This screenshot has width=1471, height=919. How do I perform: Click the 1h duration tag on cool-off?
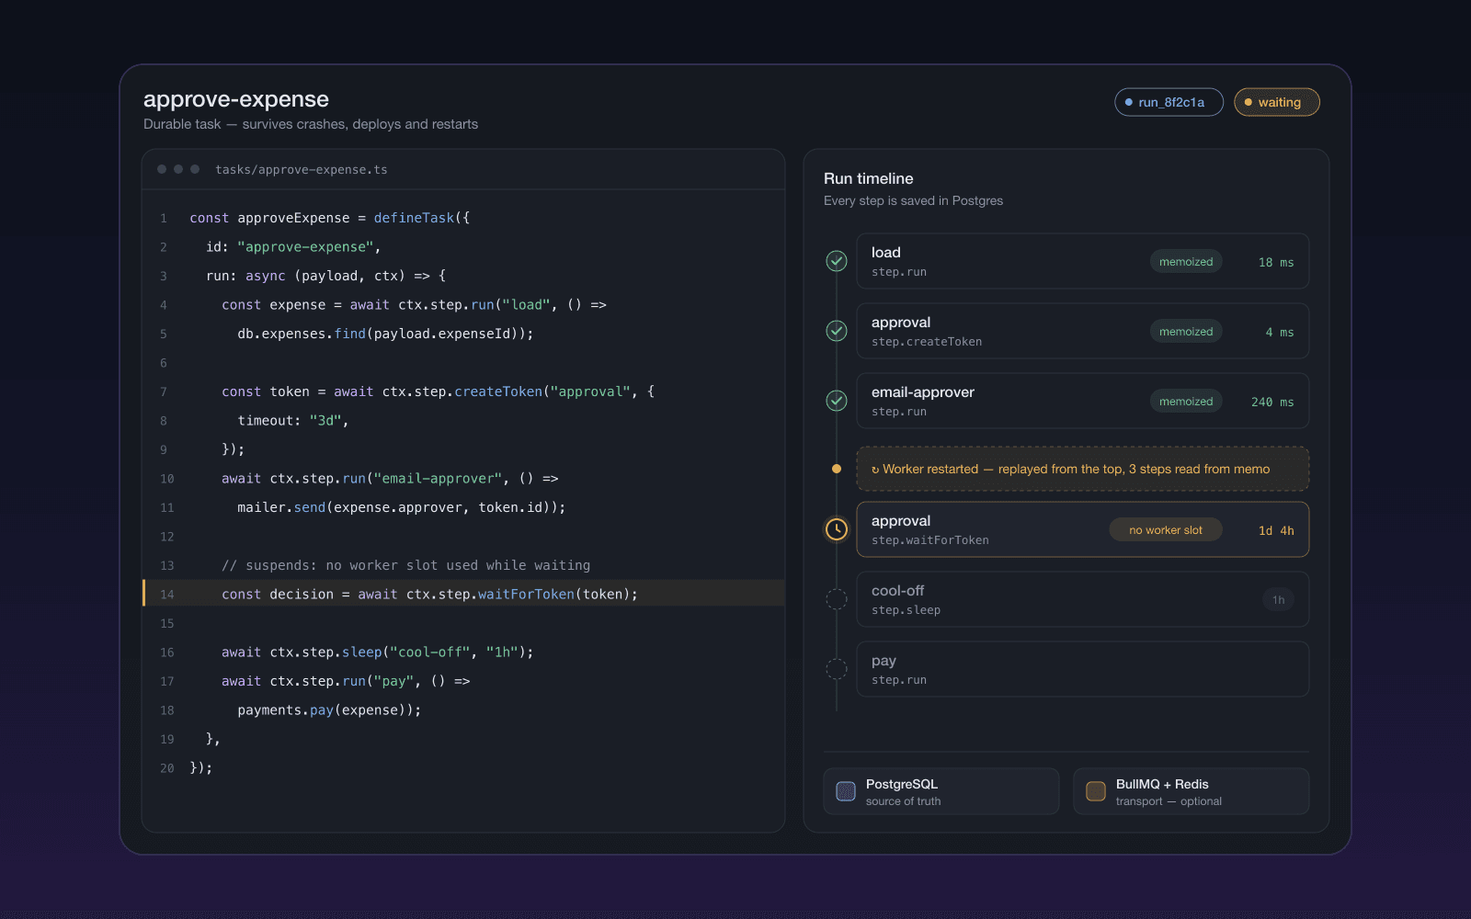click(x=1278, y=600)
